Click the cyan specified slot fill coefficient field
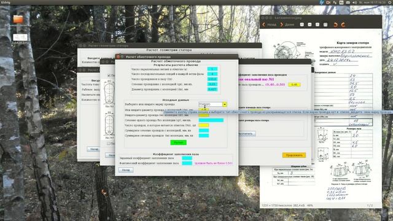This screenshot has width=393, height=221. pos(187,158)
